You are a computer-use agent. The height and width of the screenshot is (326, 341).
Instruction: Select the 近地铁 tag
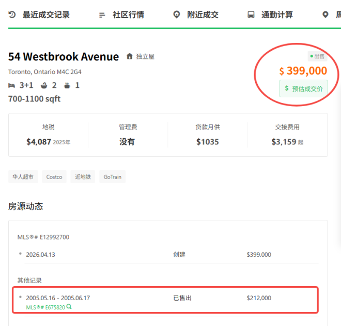(83, 177)
